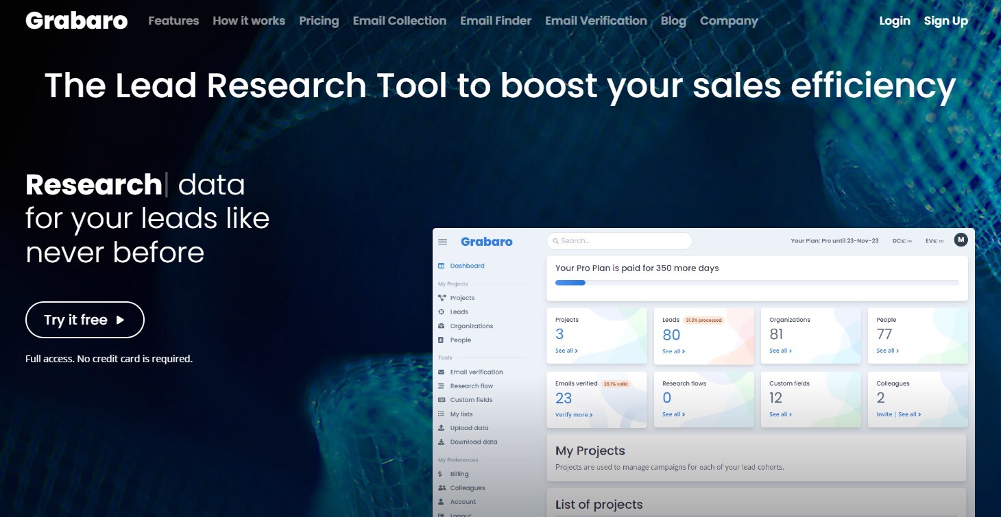Open the How it works page
The height and width of the screenshot is (517, 1001).
tap(249, 21)
